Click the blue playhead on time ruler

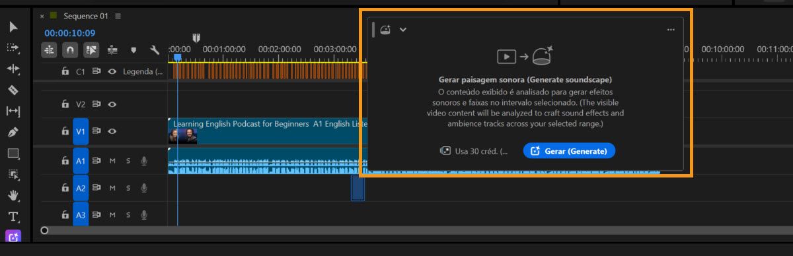[x=177, y=58]
